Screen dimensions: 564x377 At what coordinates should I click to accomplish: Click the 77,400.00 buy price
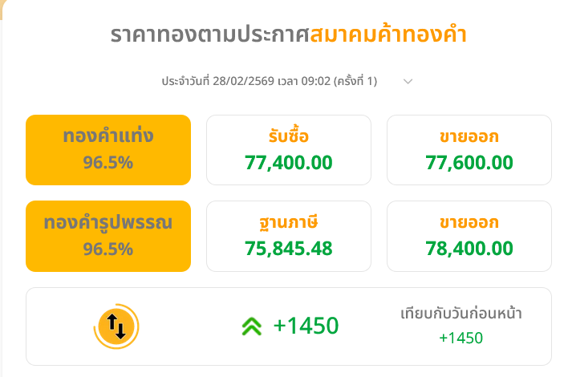pyautogui.click(x=289, y=163)
